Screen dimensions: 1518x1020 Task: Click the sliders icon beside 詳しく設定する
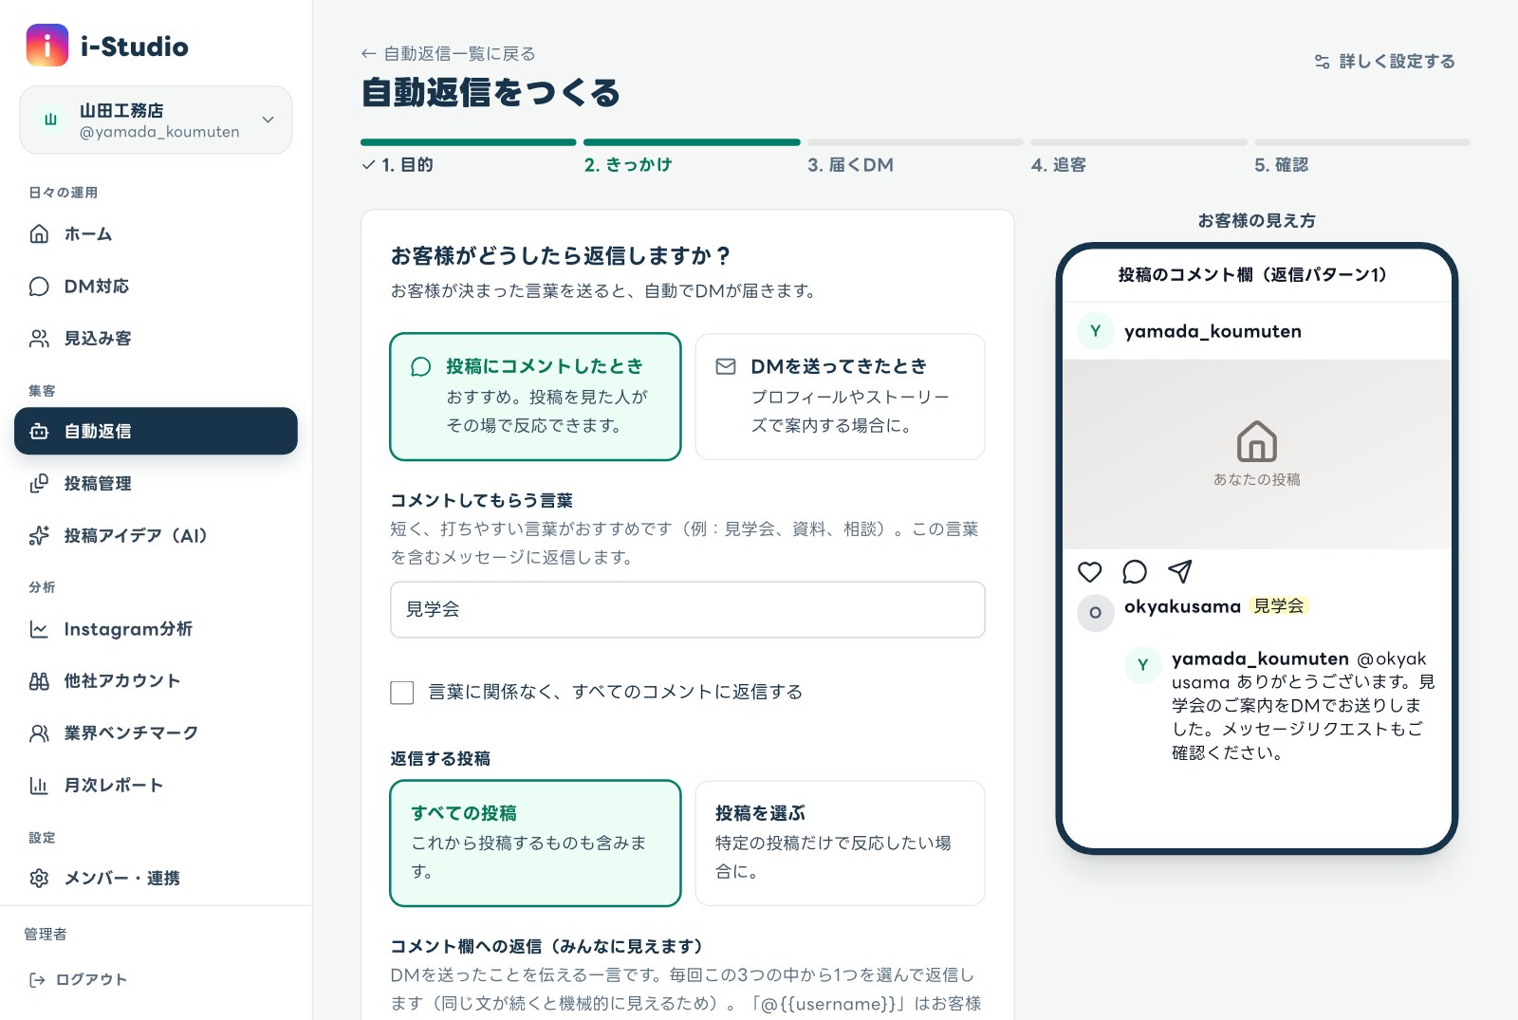coord(1322,61)
